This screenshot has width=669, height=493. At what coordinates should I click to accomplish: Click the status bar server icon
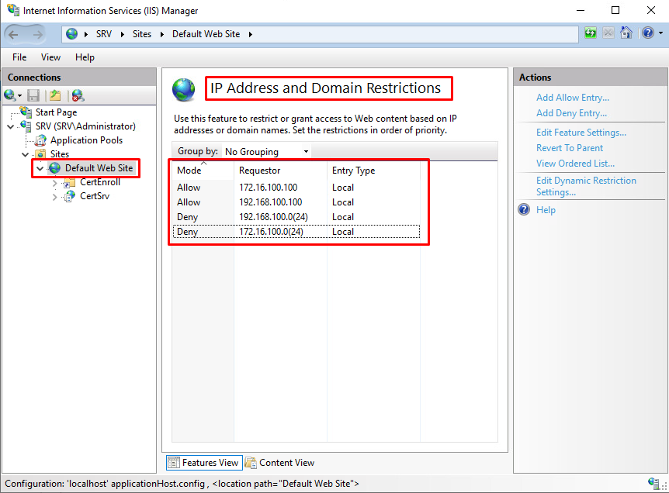(653, 483)
